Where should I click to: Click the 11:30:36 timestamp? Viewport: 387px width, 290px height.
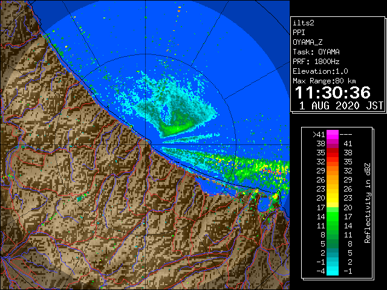click(333, 92)
